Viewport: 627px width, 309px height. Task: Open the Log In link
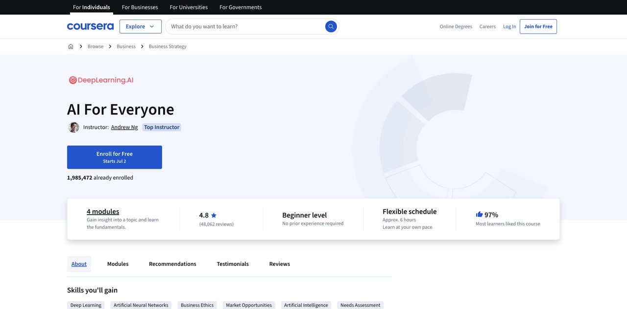[x=509, y=26]
